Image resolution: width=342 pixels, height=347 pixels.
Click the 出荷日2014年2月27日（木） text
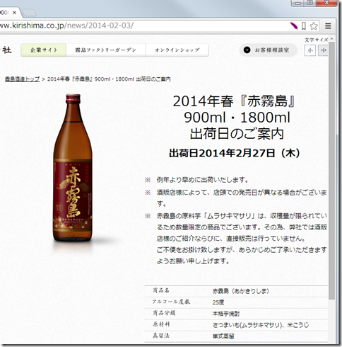235,153
